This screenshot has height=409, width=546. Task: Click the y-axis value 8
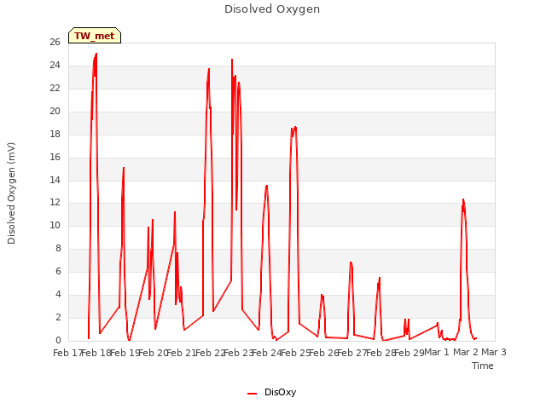58,248
